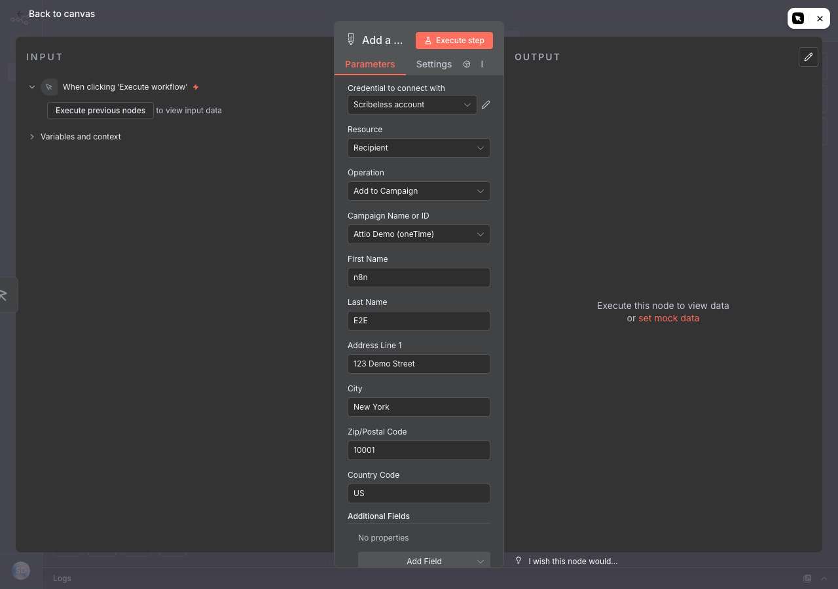The height and width of the screenshot is (589, 838).
Task: Click the Zip/Postal Code input field
Action: 419,450
